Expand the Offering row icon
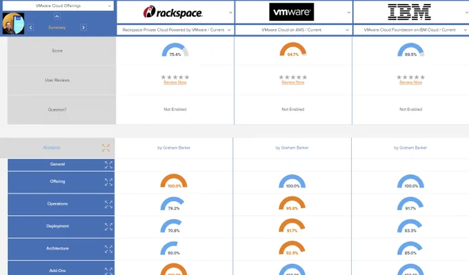The width and height of the screenshot is (469, 275). (x=108, y=182)
